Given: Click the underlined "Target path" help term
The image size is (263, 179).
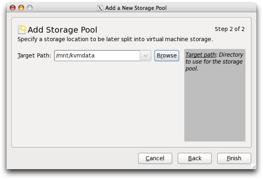Looking at the screenshot, I should [x=200, y=55].
